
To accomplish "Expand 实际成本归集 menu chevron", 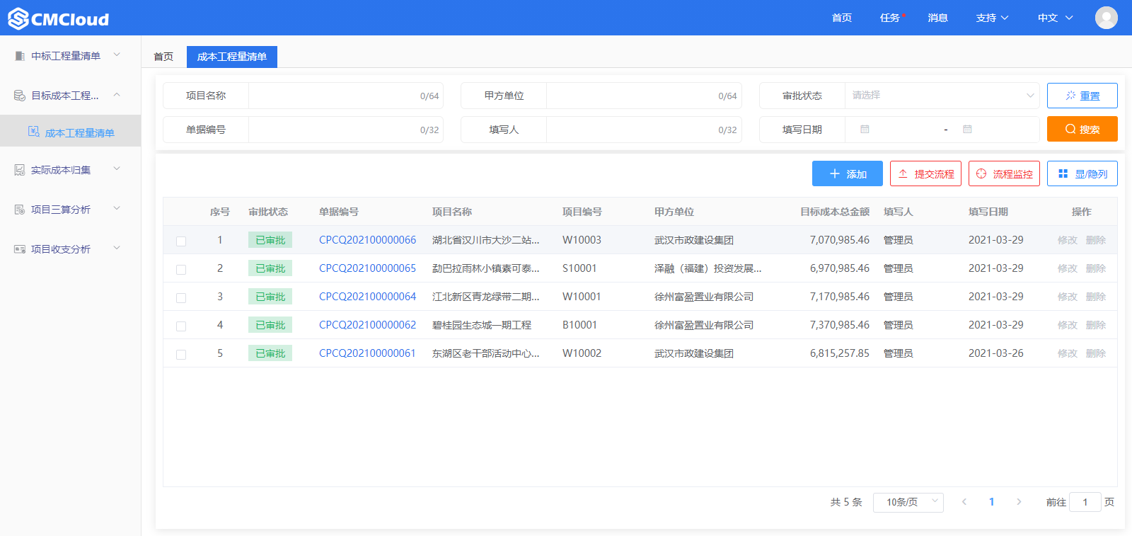I will tap(117, 169).
